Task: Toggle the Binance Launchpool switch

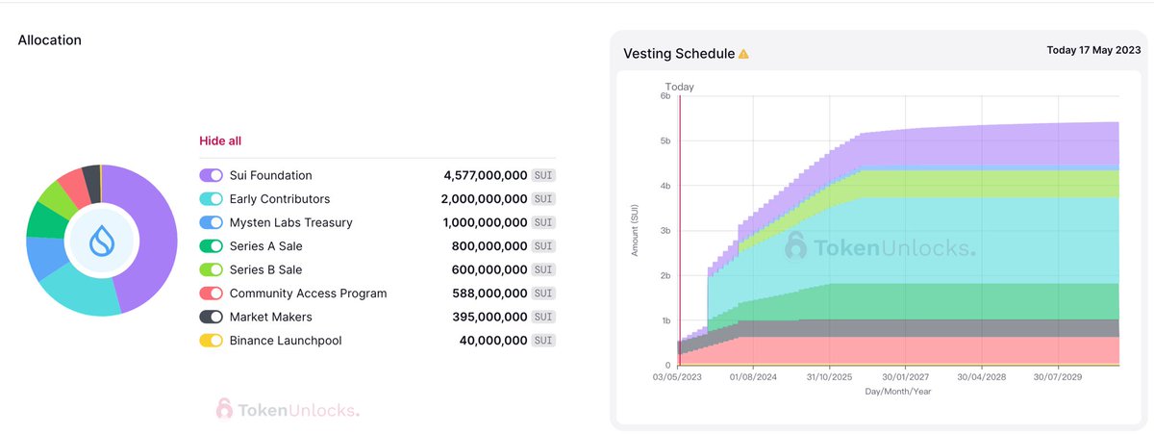Action: [211, 341]
